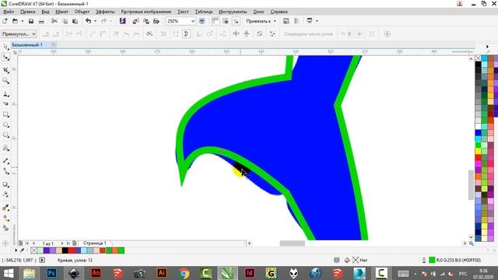Expand the color palette flyout arrow
Image resolution: width=498 pixels, height=280 pixels.
pos(487,47)
